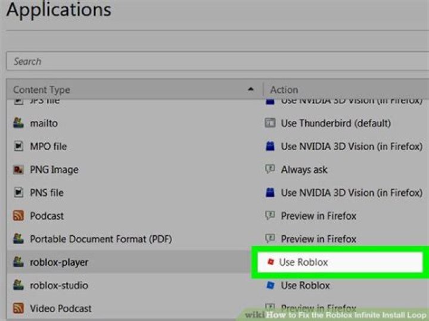Click the PNG Image file icon
Viewport: 429px width, 321px height.
coord(18,170)
